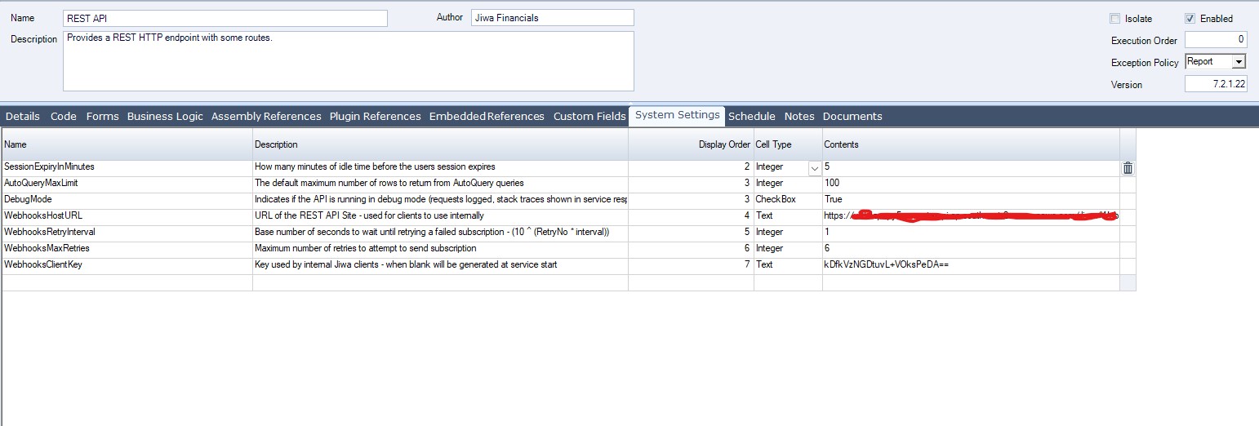Viewport: 1259px width, 426px height.
Task: Click the Author field with Jiwa Financials
Action: pos(552,18)
